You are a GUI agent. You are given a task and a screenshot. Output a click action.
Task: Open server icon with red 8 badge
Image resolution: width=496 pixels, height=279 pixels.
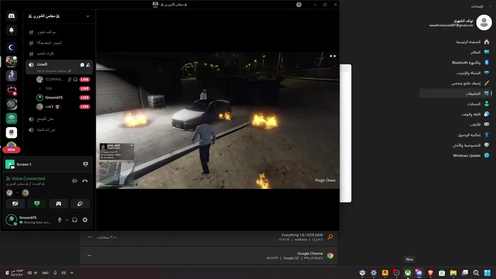click(11, 90)
